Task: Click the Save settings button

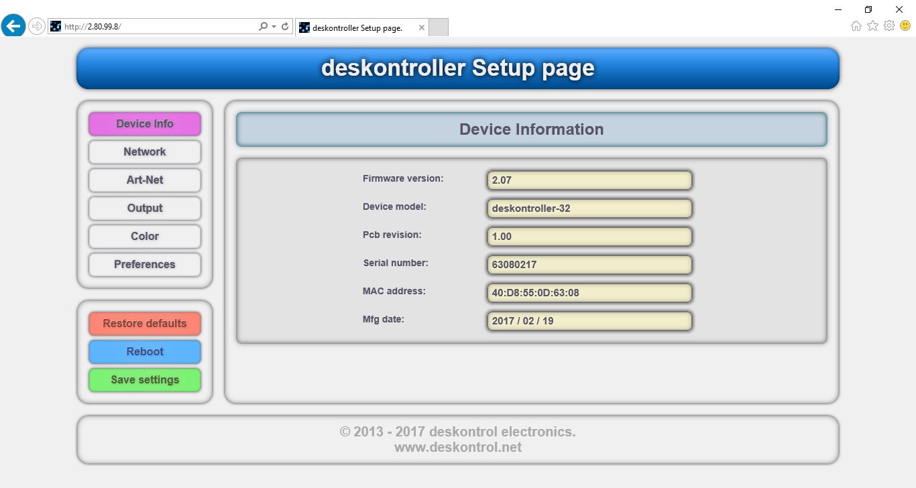Action: pos(145,380)
